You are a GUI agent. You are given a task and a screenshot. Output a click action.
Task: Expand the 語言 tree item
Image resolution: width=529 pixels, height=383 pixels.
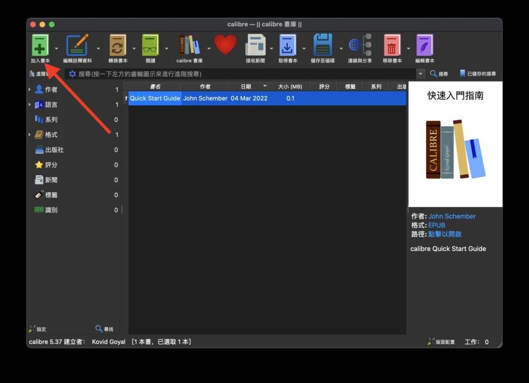(x=29, y=105)
